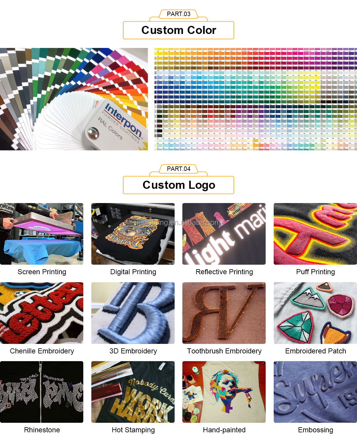The image size is (357, 446).
Task: Select the 3D Embroidery thumbnail
Action: (x=133, y=313)
